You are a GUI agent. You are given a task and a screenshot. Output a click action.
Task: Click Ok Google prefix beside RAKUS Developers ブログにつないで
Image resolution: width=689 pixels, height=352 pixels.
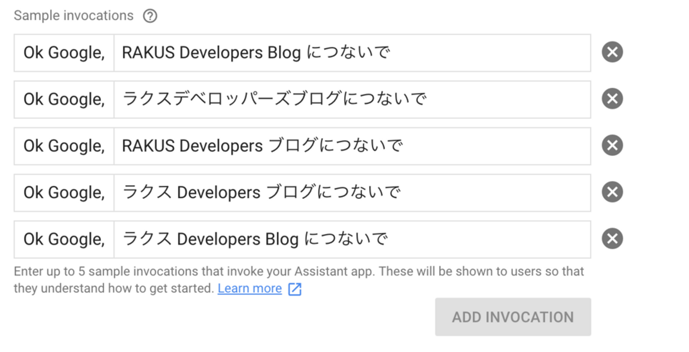(x=64, y=146)
